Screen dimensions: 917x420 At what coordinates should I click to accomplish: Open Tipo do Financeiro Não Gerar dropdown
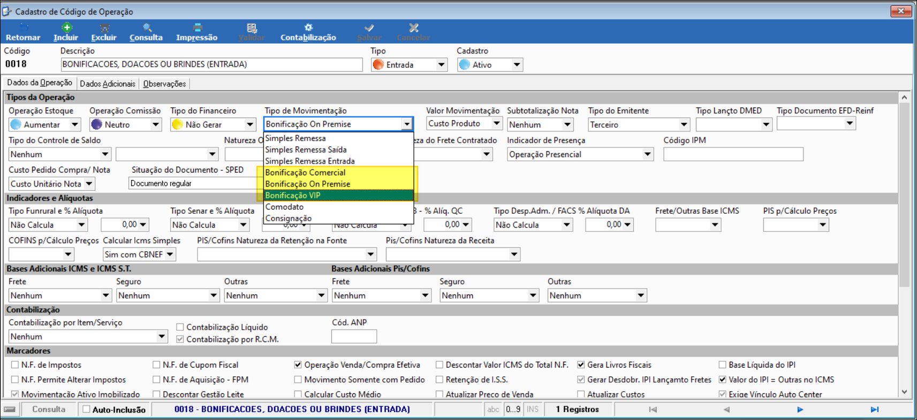click(x=250, y=125)
